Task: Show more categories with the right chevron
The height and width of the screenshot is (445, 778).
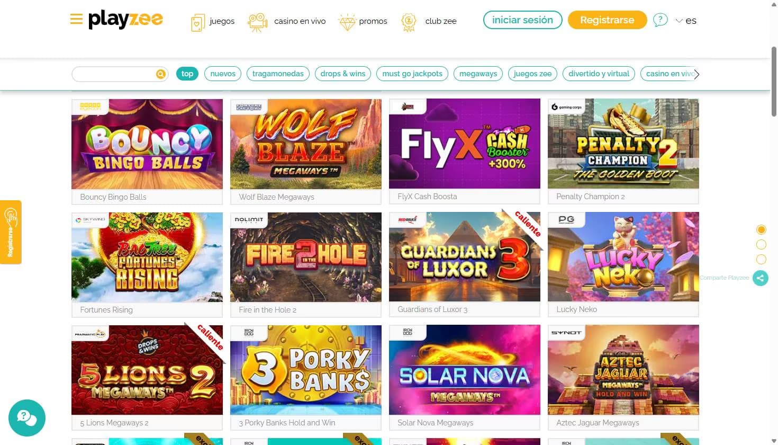Action: click(696, 74)
